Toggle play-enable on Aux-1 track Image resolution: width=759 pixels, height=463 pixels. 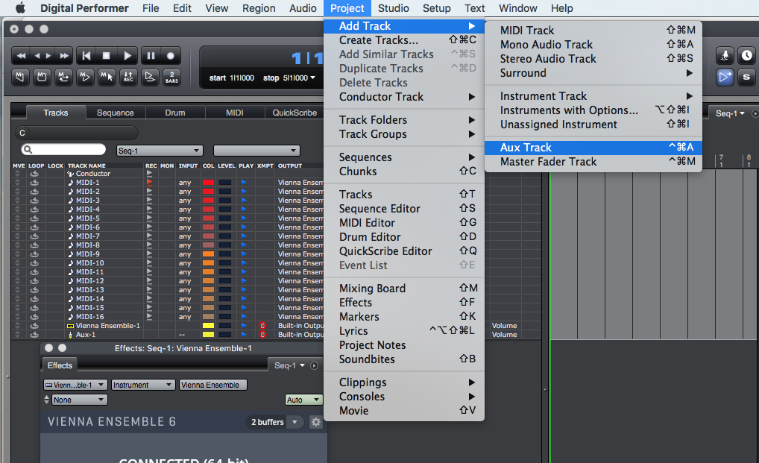244,335
